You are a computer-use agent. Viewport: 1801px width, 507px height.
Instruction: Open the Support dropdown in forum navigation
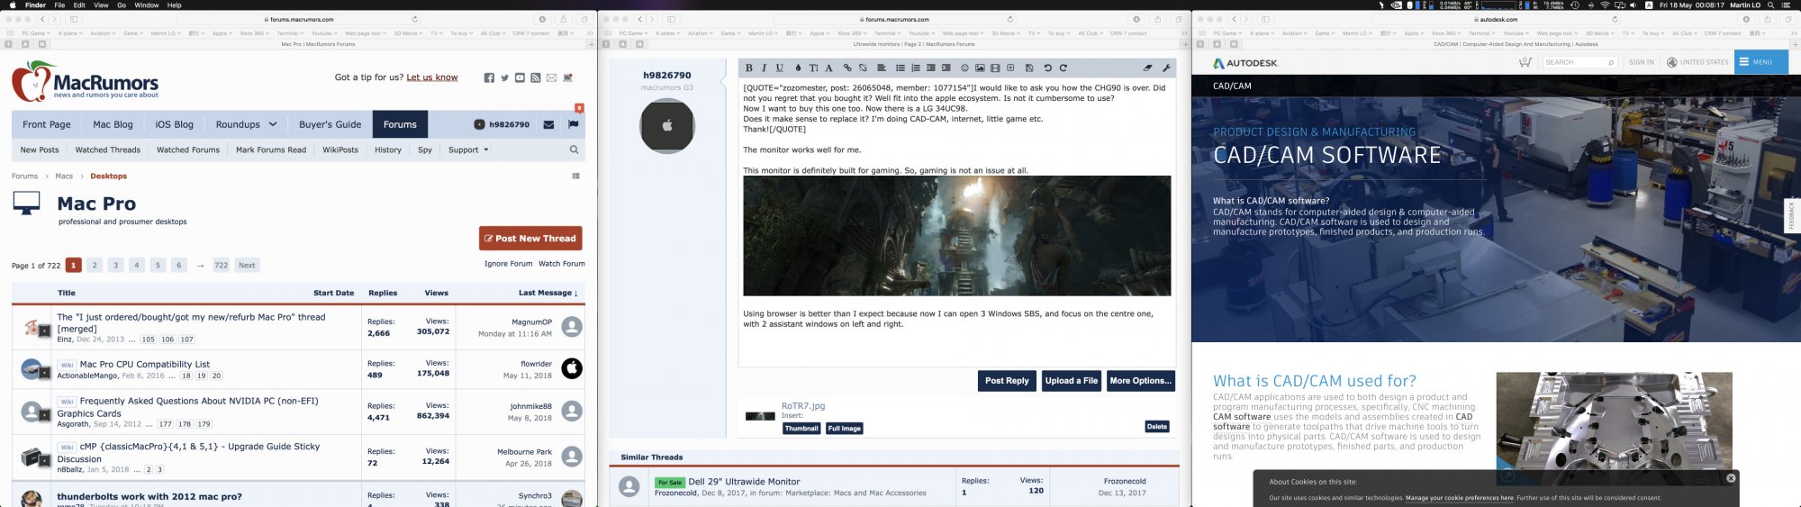pos(468,150)
